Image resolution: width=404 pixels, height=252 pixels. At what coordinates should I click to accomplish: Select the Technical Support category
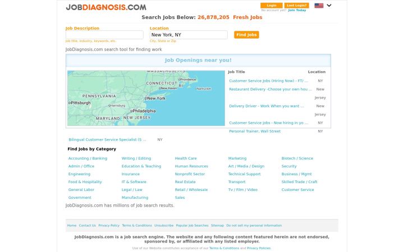244,174
